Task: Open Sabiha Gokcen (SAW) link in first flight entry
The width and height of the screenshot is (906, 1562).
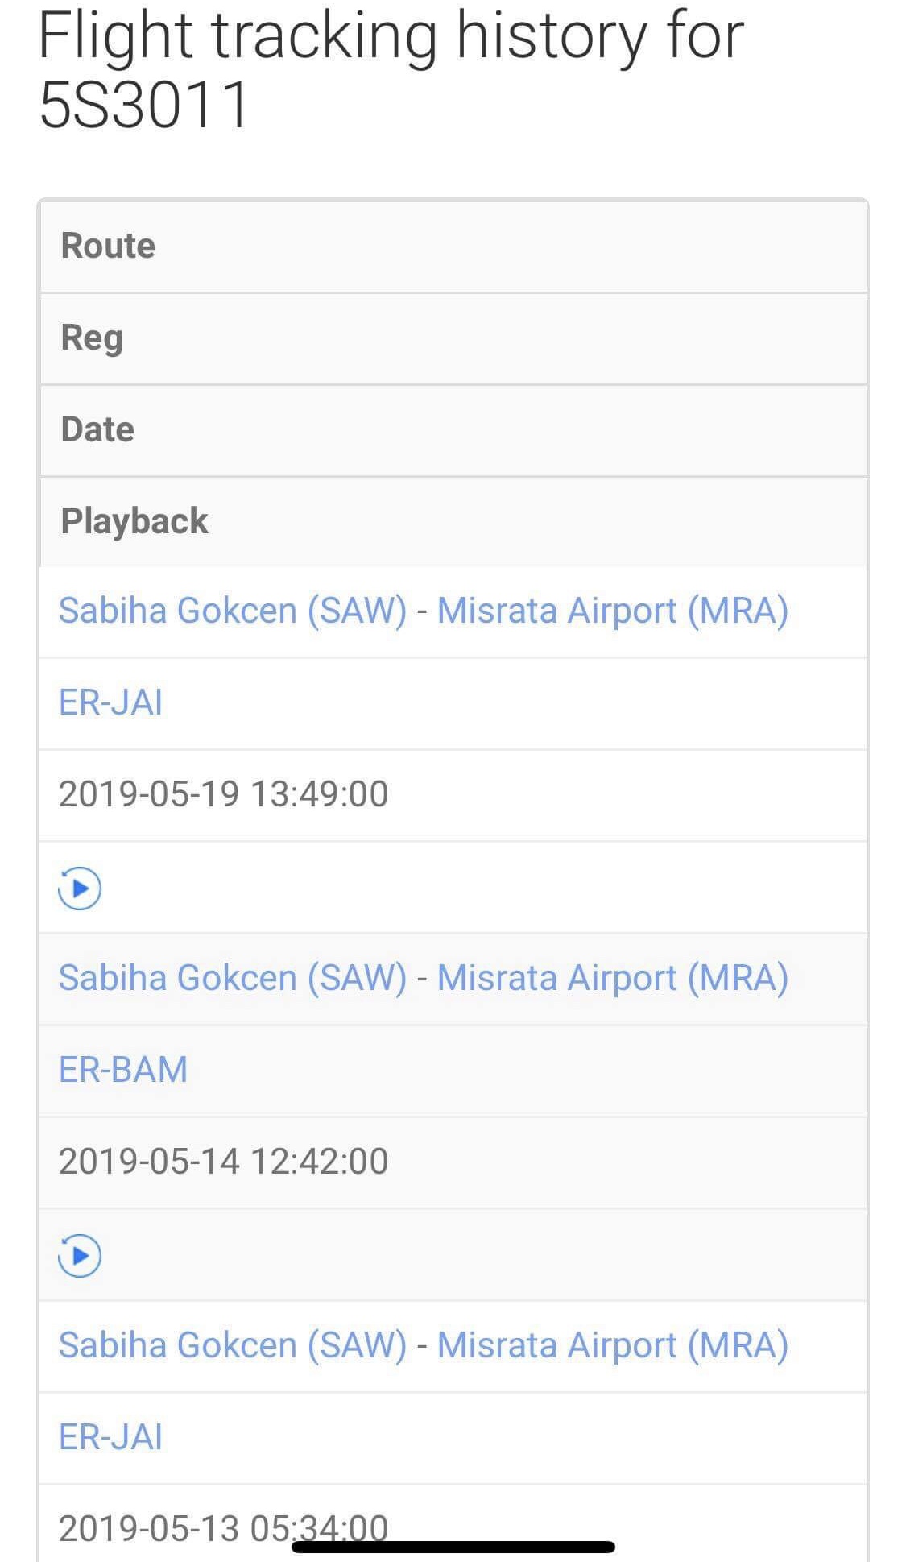Action: (232, 611)
